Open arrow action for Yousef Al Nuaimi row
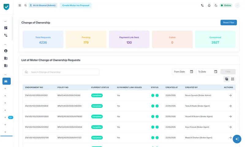Image resolution: width=245 pixels, height=147 pixels. 230,117
